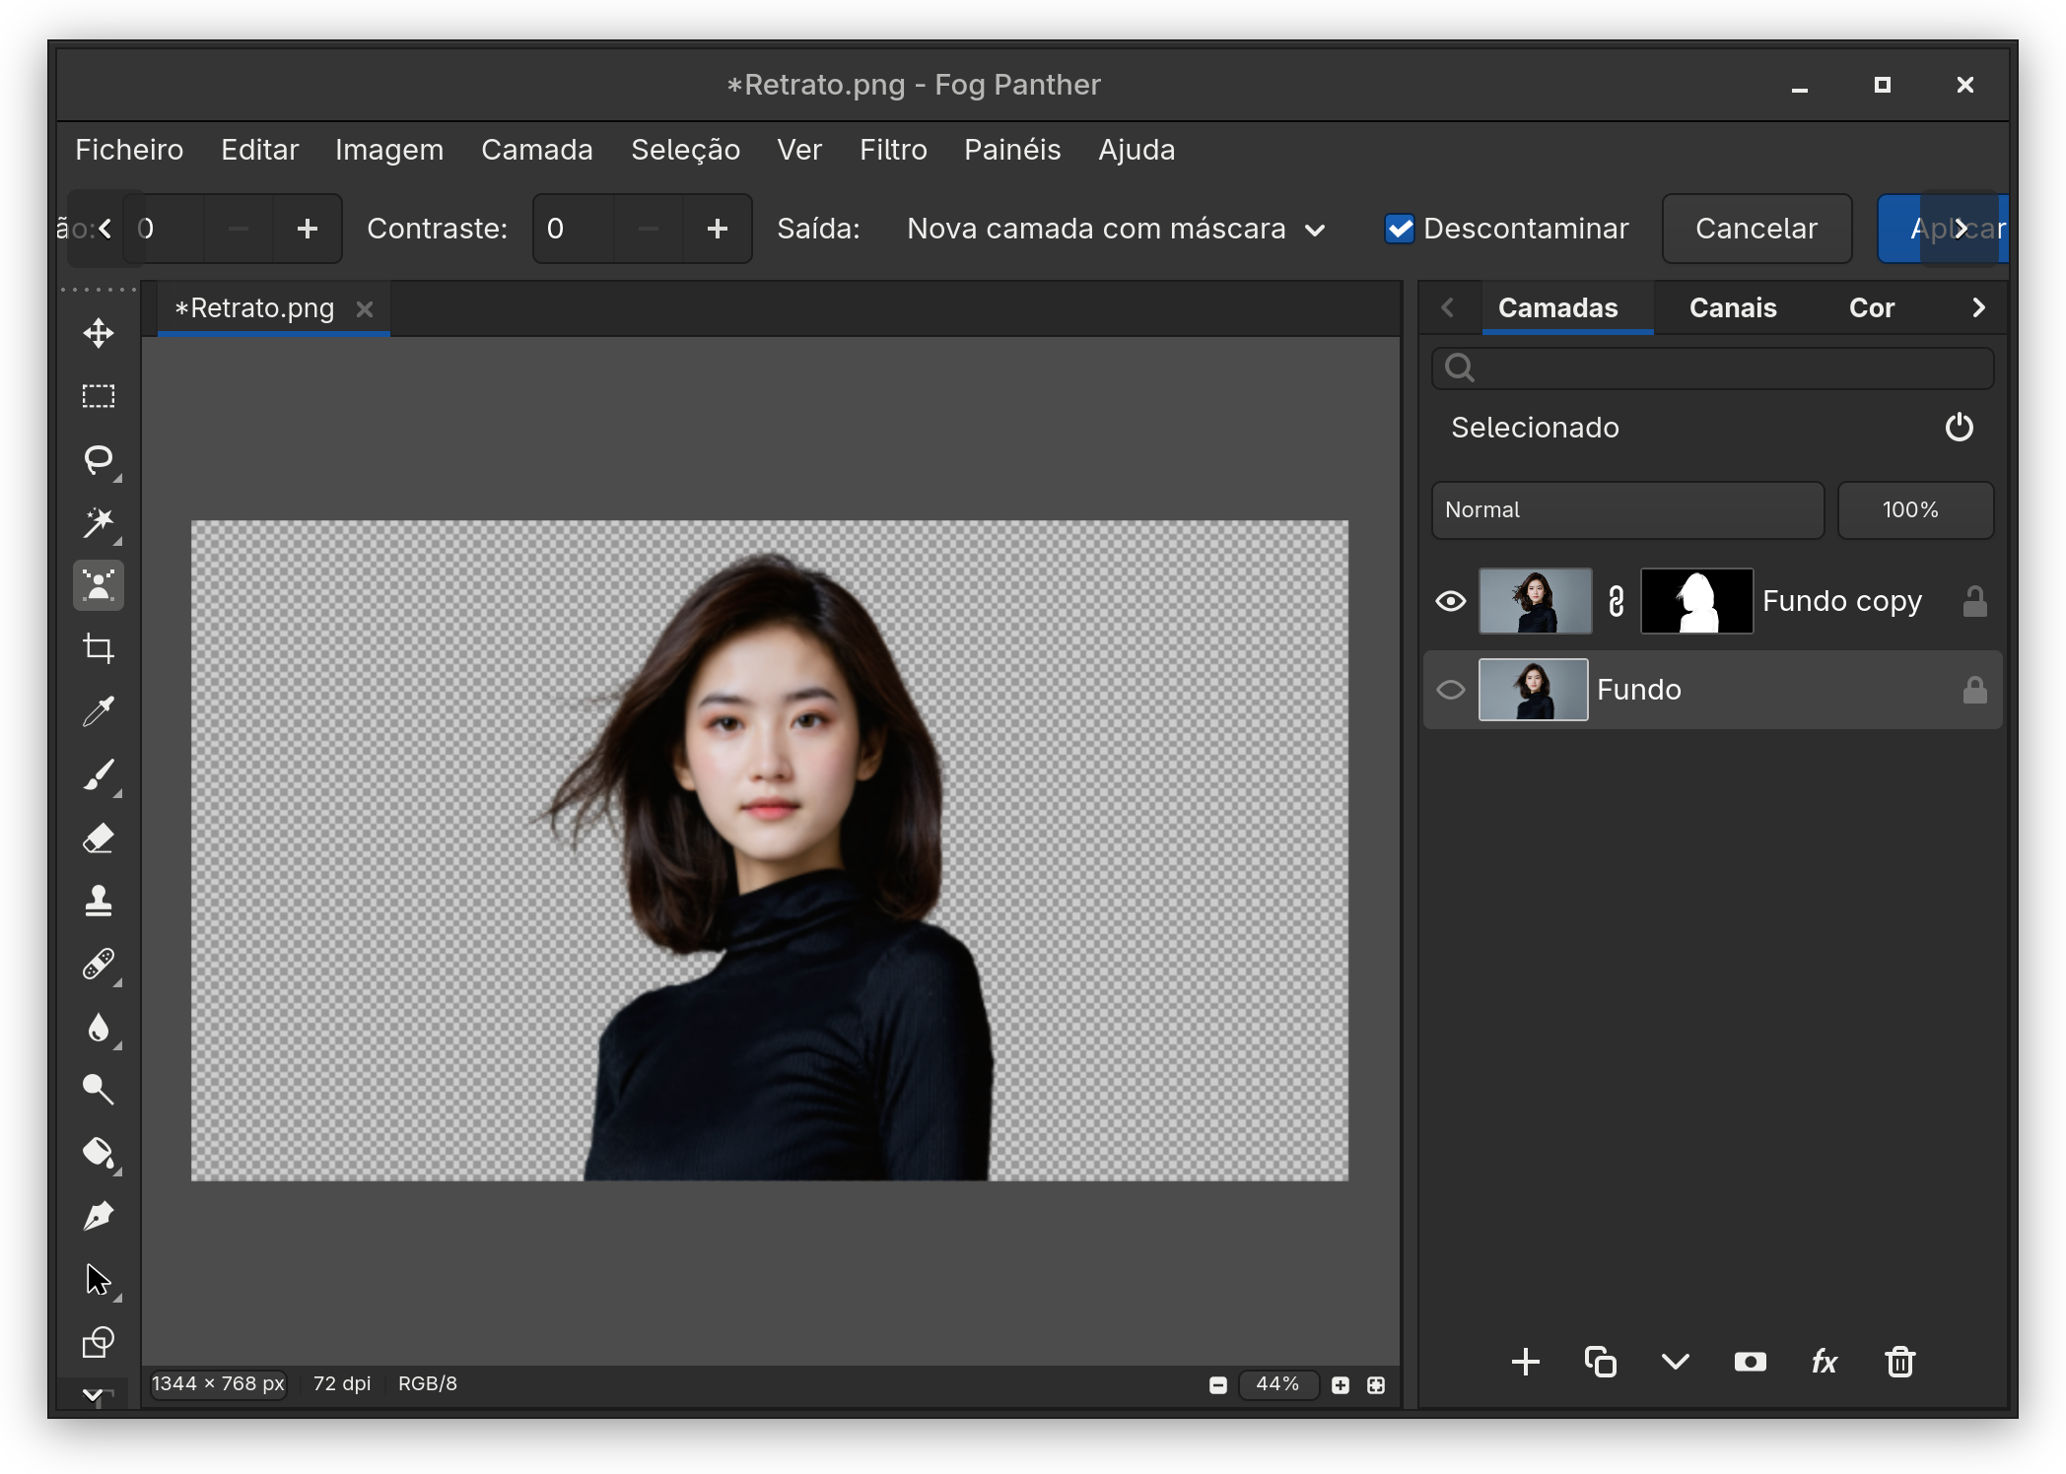Hide the Fundo copy layer
2066x1474 pixels.
(1451, 601)
